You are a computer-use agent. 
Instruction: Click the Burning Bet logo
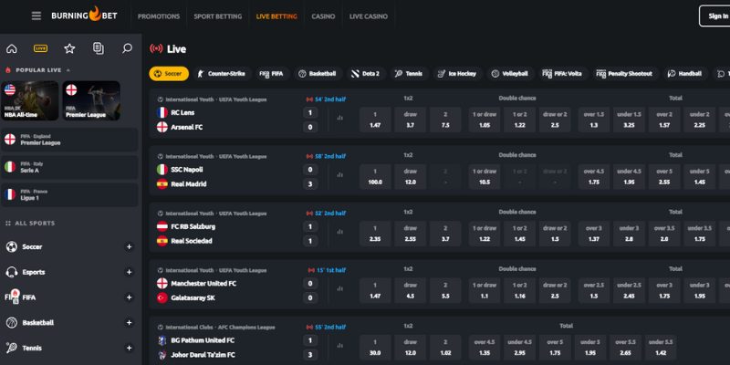pyautogui.click(x=84, y=16)
